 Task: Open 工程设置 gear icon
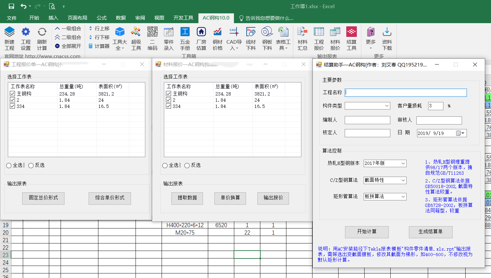tap(26, 38)
